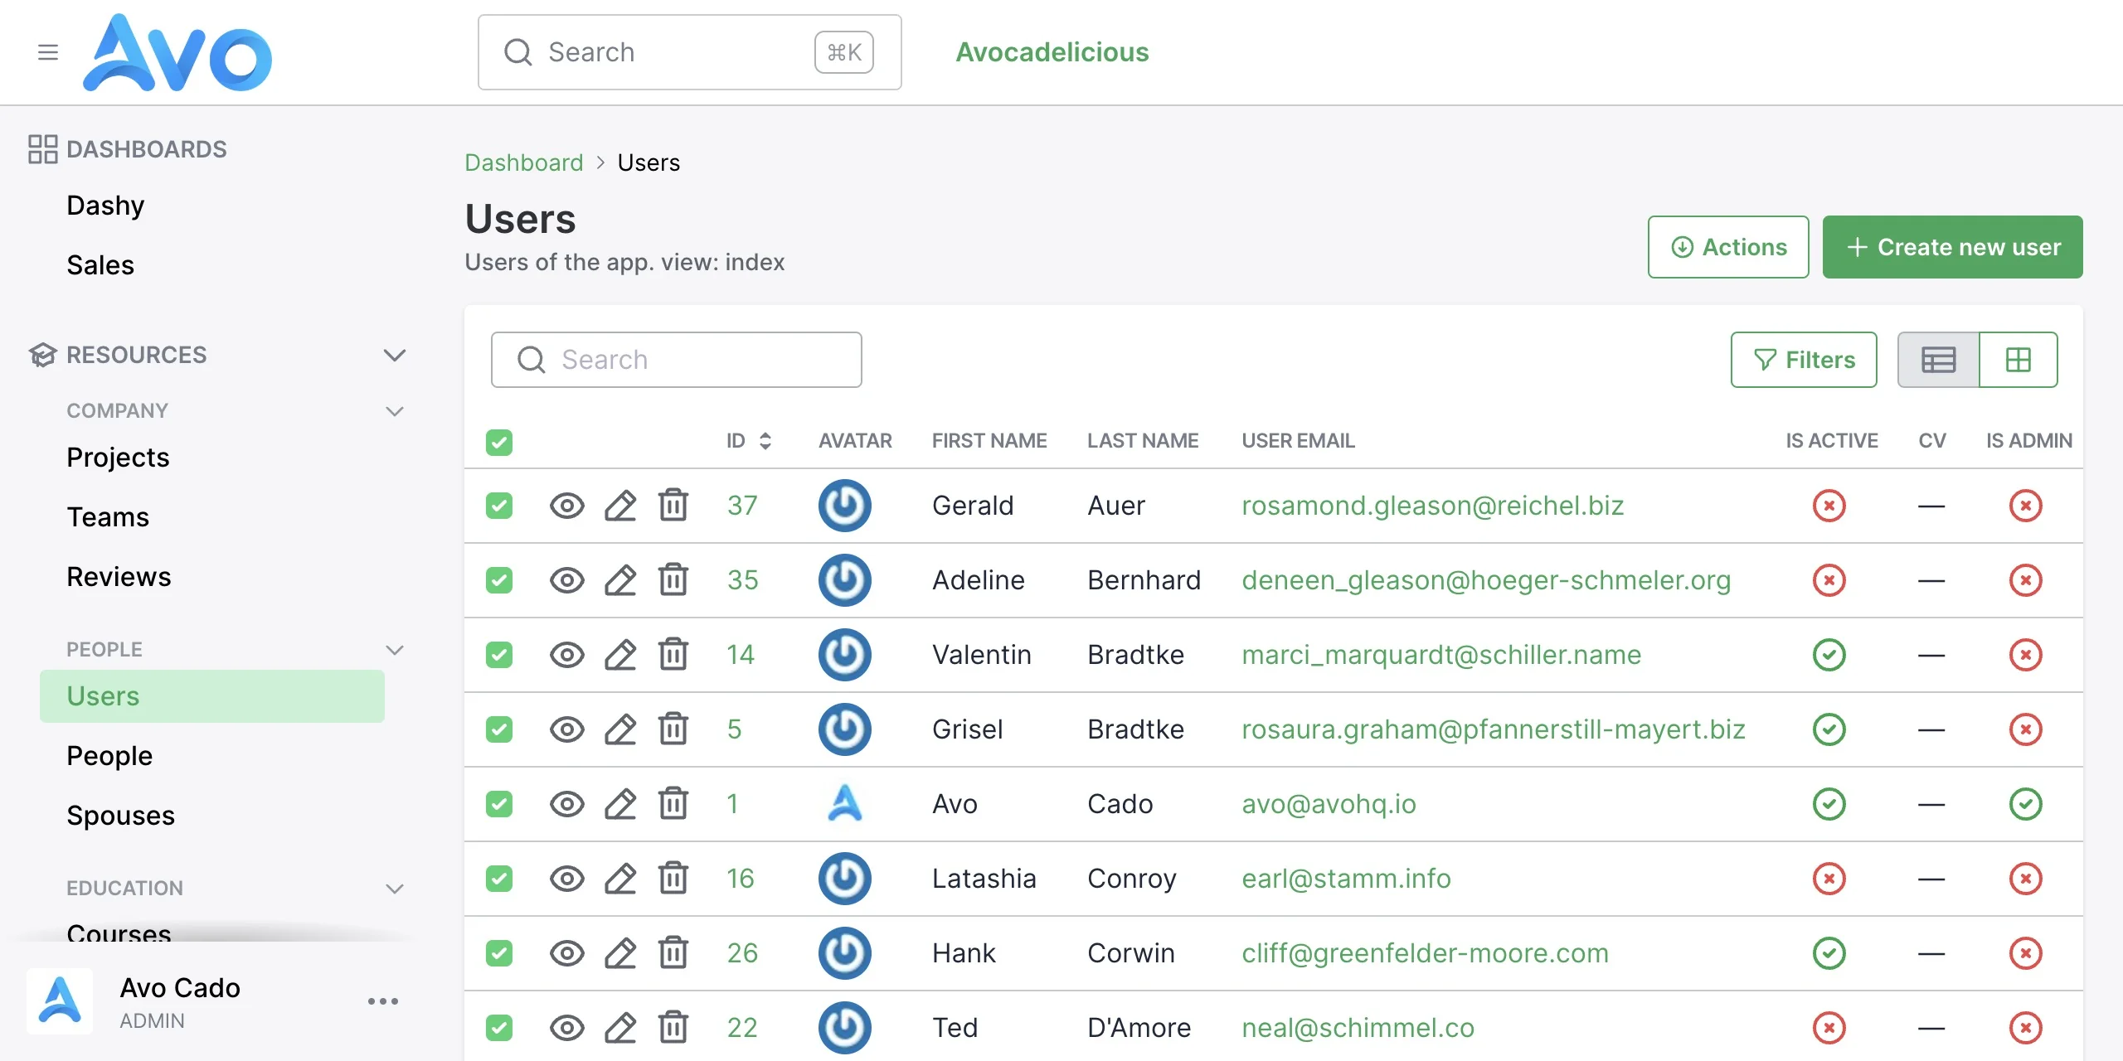View the Avo Cado record eye icon
Viewport: 2123px width, 1061px height.
(567, 804)
